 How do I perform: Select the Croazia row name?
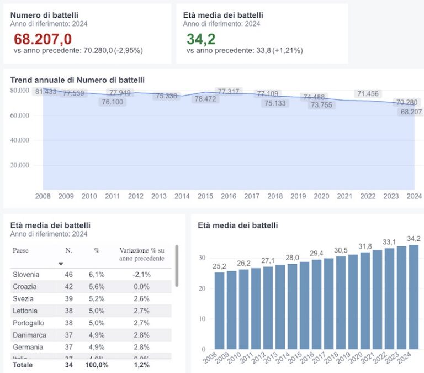(25, 287)
